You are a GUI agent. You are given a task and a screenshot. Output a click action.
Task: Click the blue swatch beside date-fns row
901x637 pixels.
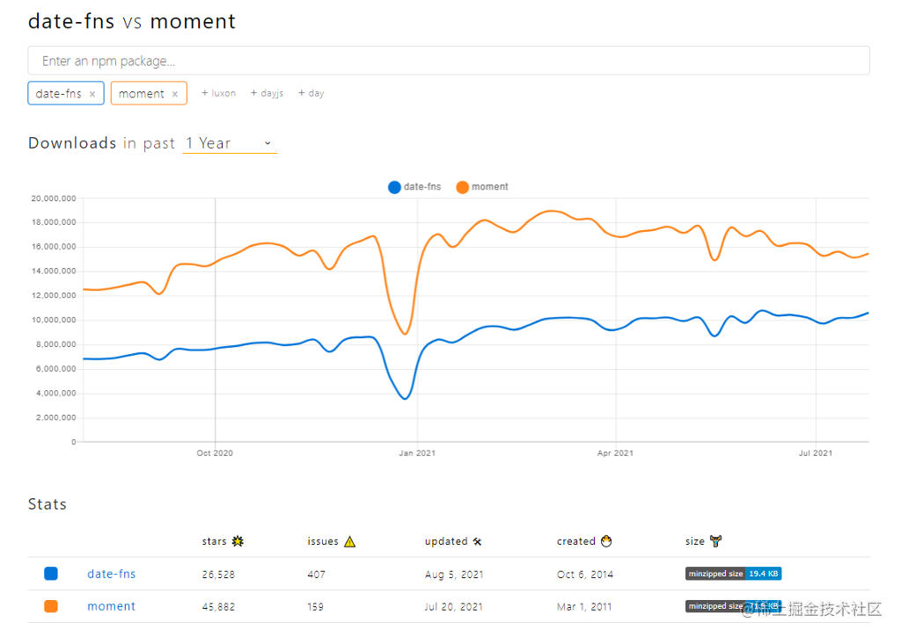50,573
